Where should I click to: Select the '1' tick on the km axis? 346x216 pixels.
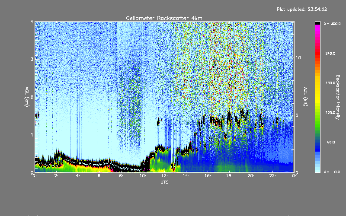(32, 135)
